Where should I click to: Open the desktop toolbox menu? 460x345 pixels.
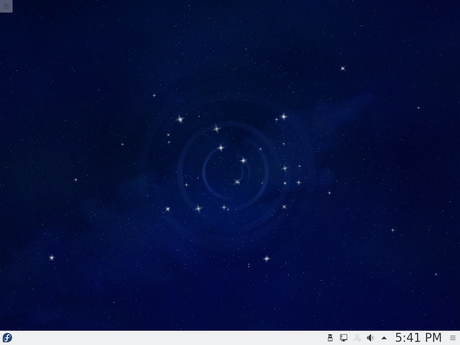point(6,6)
